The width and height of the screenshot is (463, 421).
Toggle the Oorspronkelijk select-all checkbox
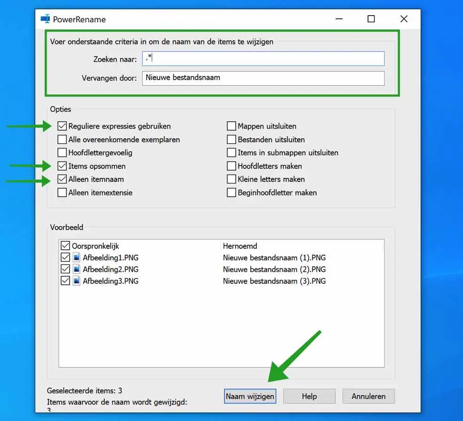click(65, 246)
